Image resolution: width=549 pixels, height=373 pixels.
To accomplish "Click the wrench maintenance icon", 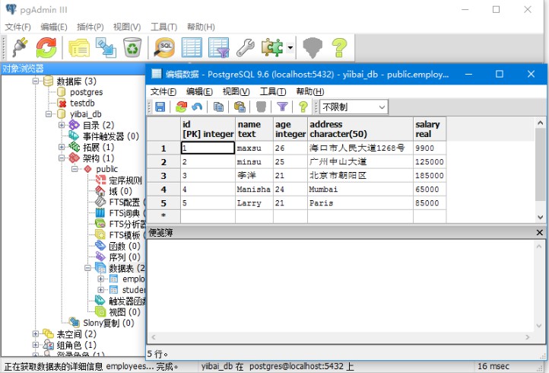I will point(246,47).
